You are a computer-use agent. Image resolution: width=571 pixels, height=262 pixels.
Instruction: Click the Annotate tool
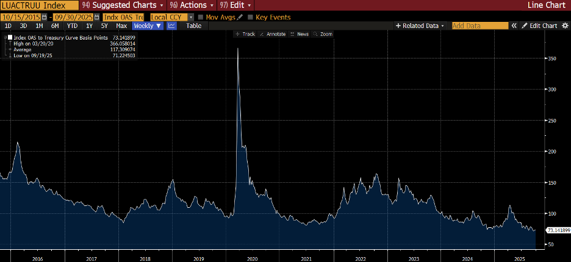[x=273, y=34]
